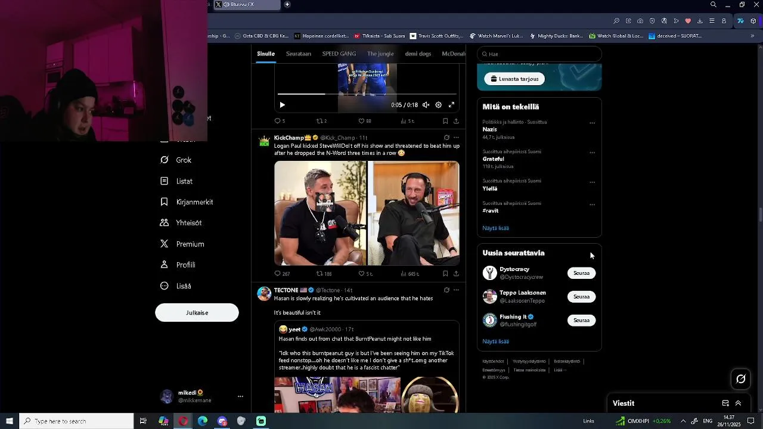Click the taskbar search box
Viewport: 763px width, 429px height.
[x=76, y=421]
